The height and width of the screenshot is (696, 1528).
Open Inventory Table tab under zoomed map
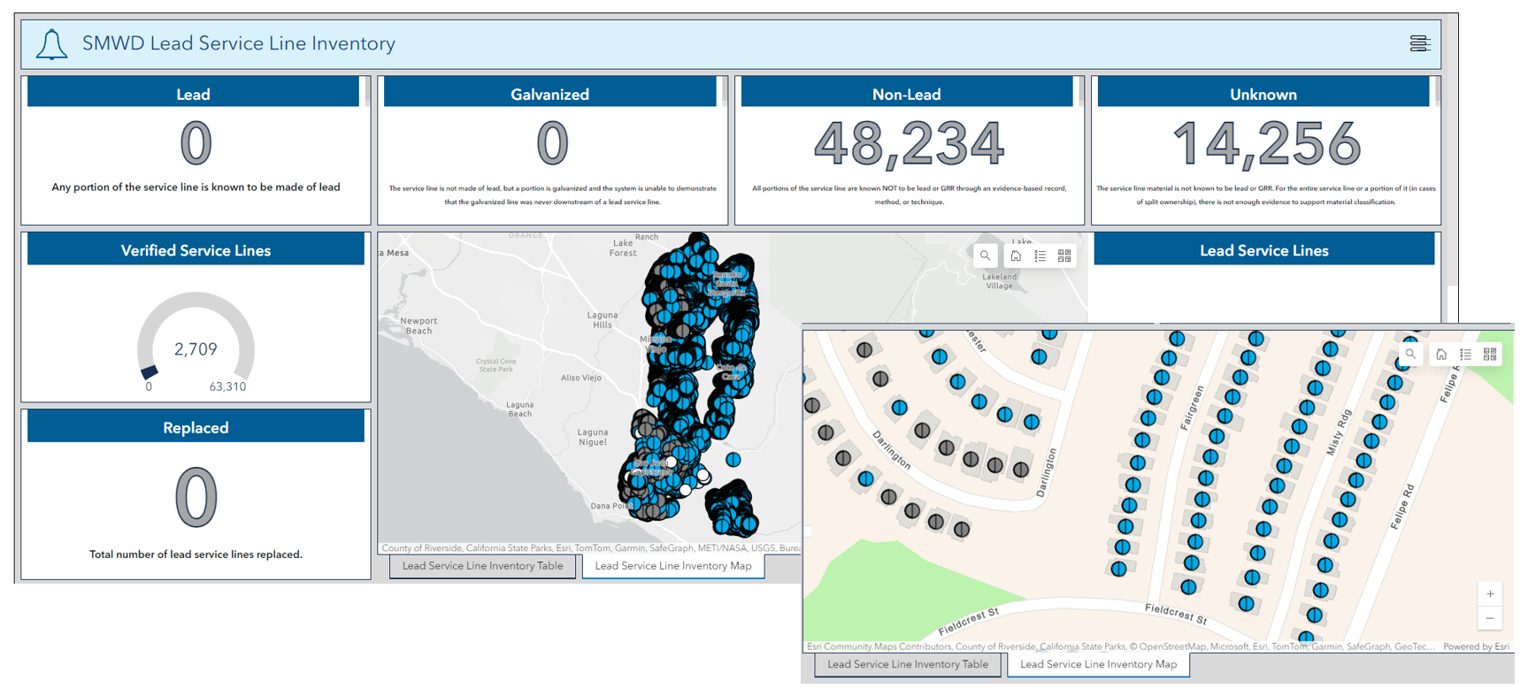tap(908, 664)
